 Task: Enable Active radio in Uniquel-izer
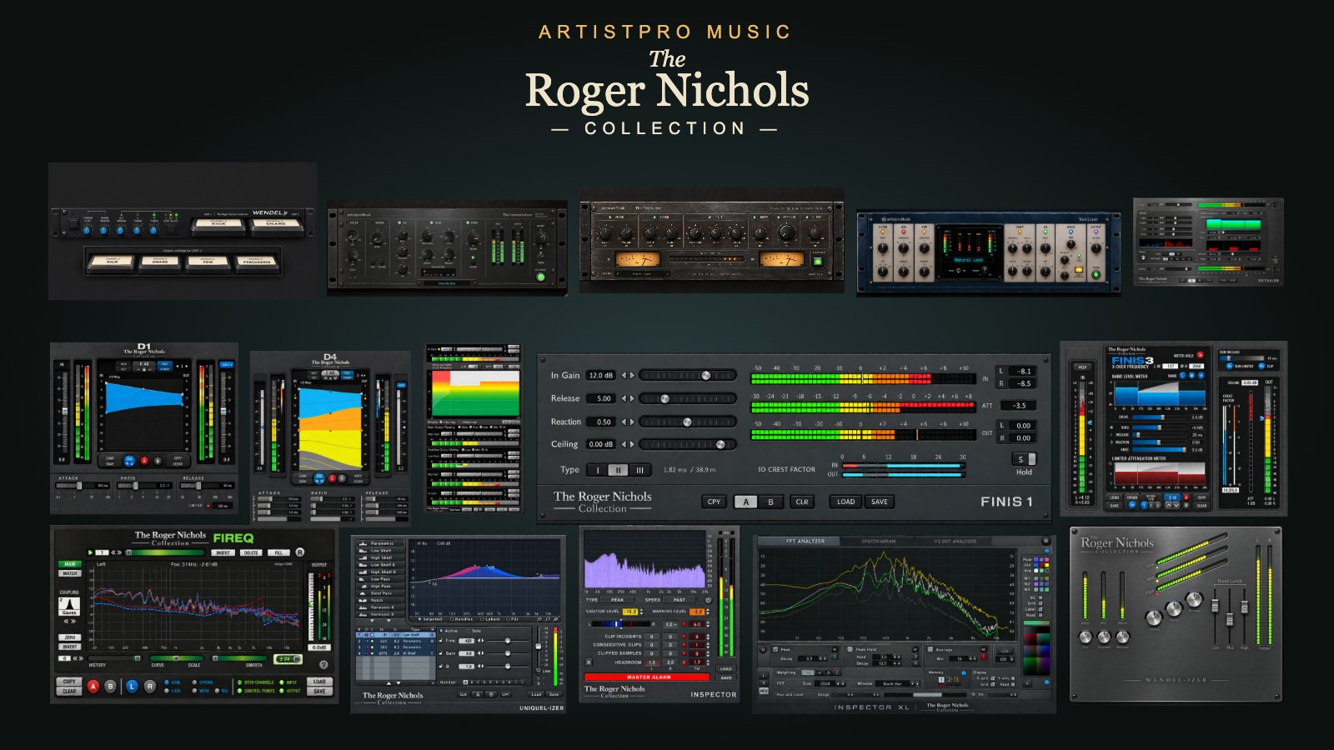coord(441,631)
